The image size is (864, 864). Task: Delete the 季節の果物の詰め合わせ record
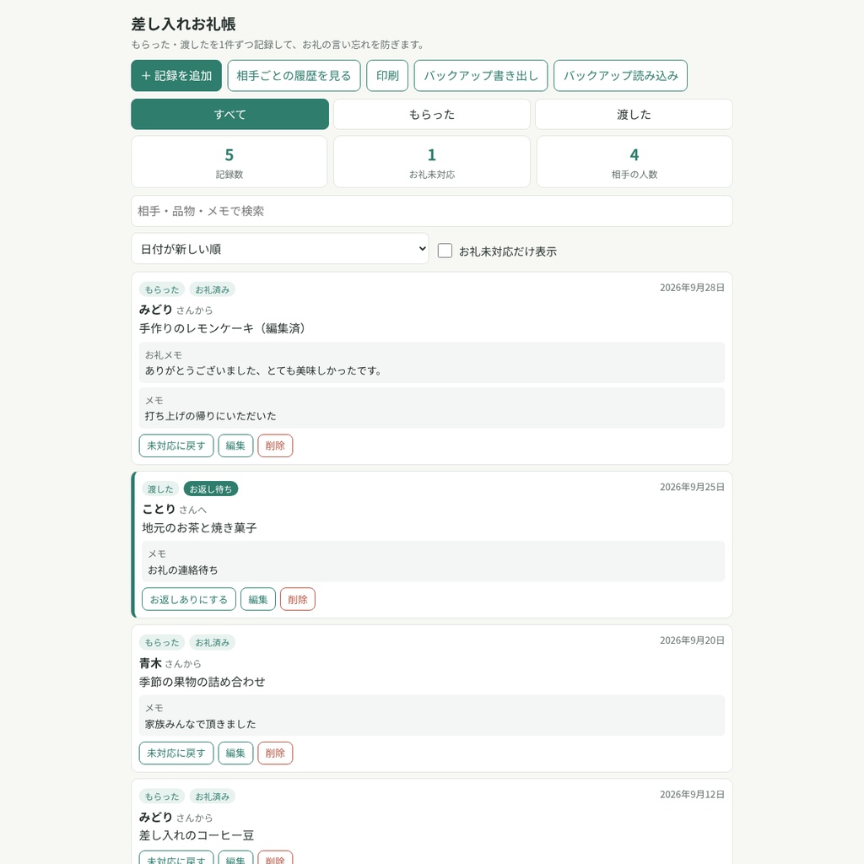coord(275,753)
